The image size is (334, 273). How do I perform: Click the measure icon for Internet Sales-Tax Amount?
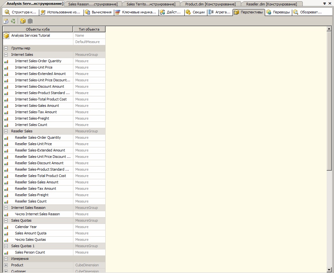pos(6,113)
